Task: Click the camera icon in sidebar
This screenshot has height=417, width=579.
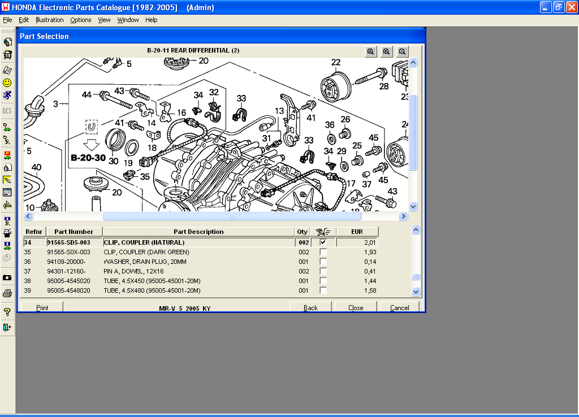Action: (7, 278)
